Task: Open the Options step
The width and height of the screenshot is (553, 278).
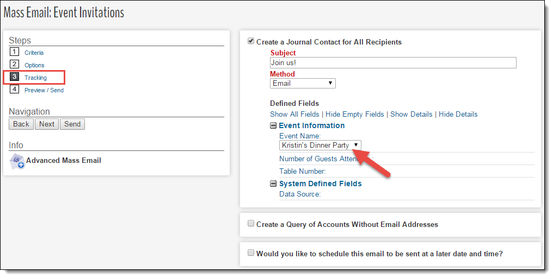Action: tap(34, 65)
